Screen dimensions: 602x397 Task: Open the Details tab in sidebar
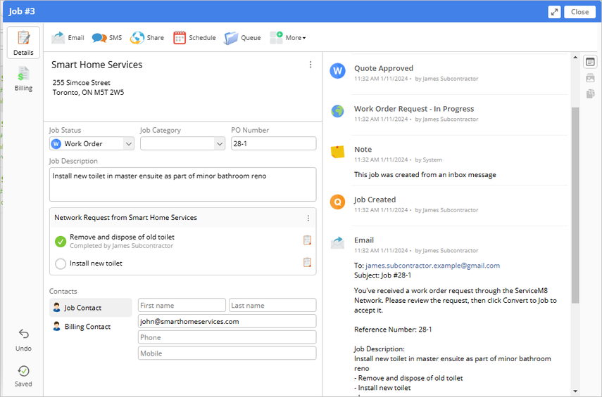pyautogui.click(x=23, y=43)
